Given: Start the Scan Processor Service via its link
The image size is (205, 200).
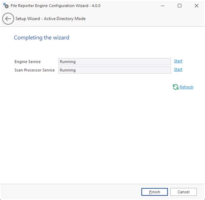Looking at the screenshot, I should pyautogui.click(x=178, y=69).
